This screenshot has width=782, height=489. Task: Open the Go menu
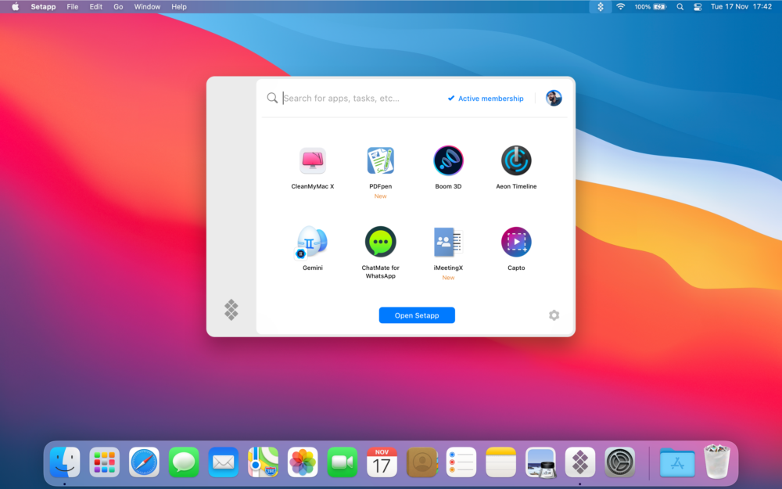tap(118, 6)
